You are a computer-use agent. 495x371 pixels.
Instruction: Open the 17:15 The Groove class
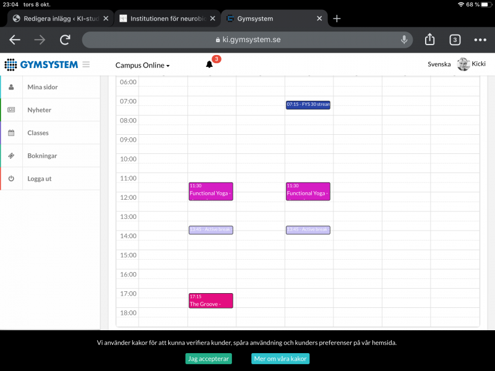tap(210, 301)
